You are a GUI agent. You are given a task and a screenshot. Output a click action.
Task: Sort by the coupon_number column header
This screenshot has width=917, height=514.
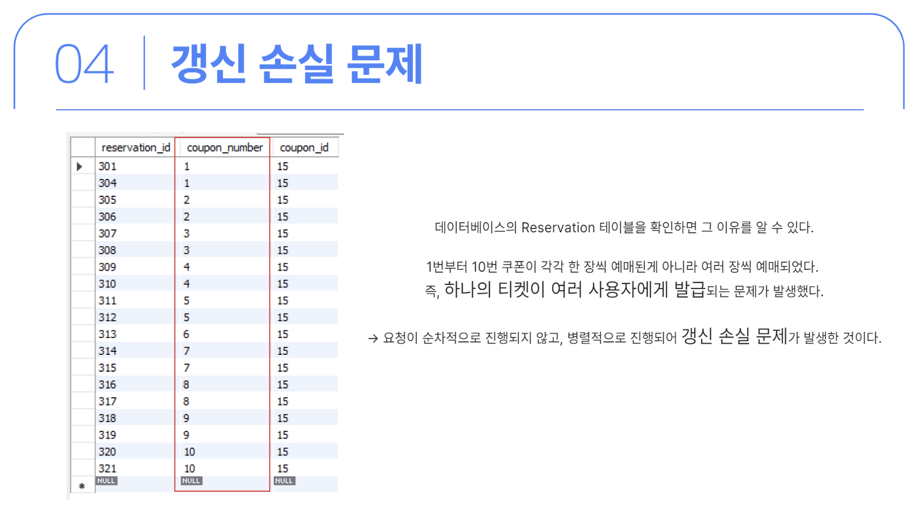224,147
